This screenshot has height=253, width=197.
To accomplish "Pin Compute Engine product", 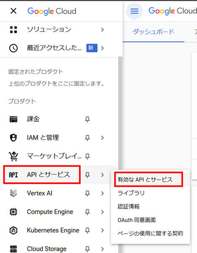I will click(87, 212).
